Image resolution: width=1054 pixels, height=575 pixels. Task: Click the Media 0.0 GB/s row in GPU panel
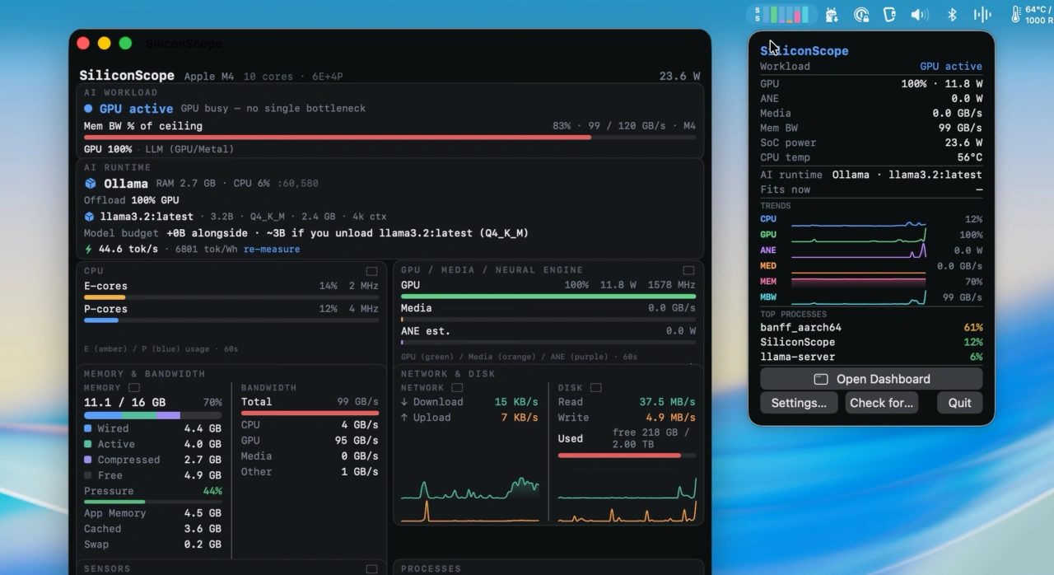click(x=548, y=311)
